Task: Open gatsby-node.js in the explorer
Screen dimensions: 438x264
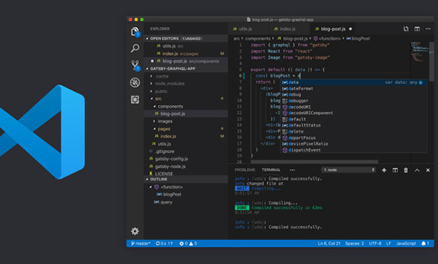Action: pos(186,166)
